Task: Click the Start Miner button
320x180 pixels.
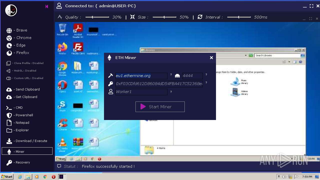Action: tap(160, 107)
